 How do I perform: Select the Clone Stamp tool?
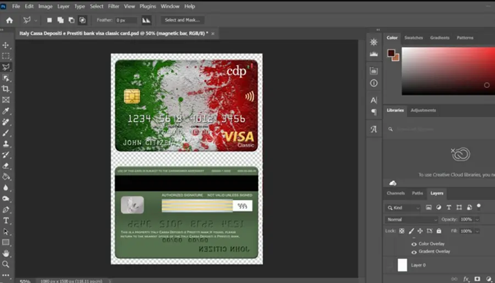(5, 144)
